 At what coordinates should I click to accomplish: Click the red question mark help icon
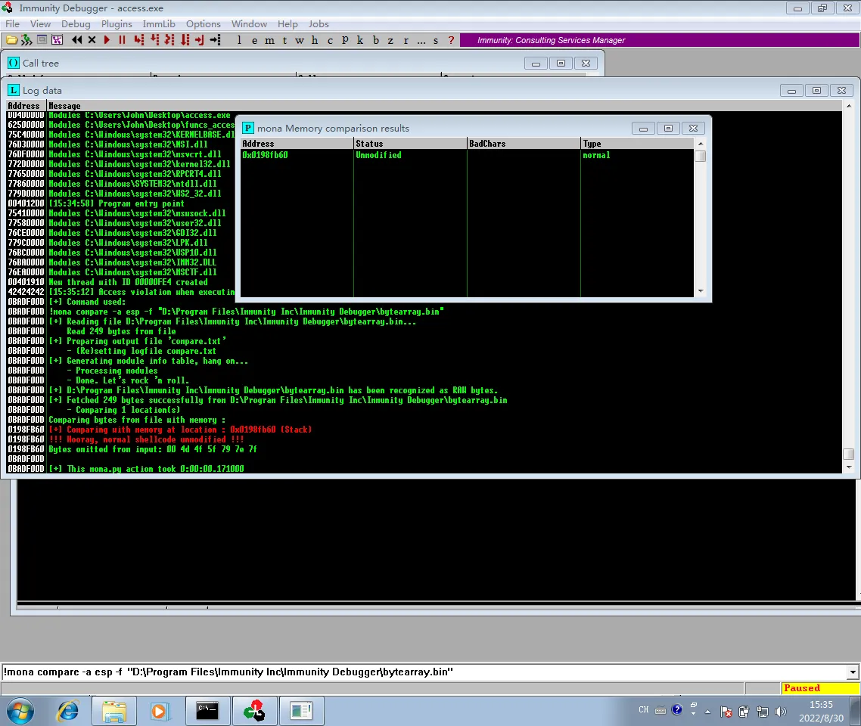[x=452, y=40]
